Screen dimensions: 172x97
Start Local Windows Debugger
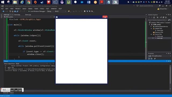37,11
